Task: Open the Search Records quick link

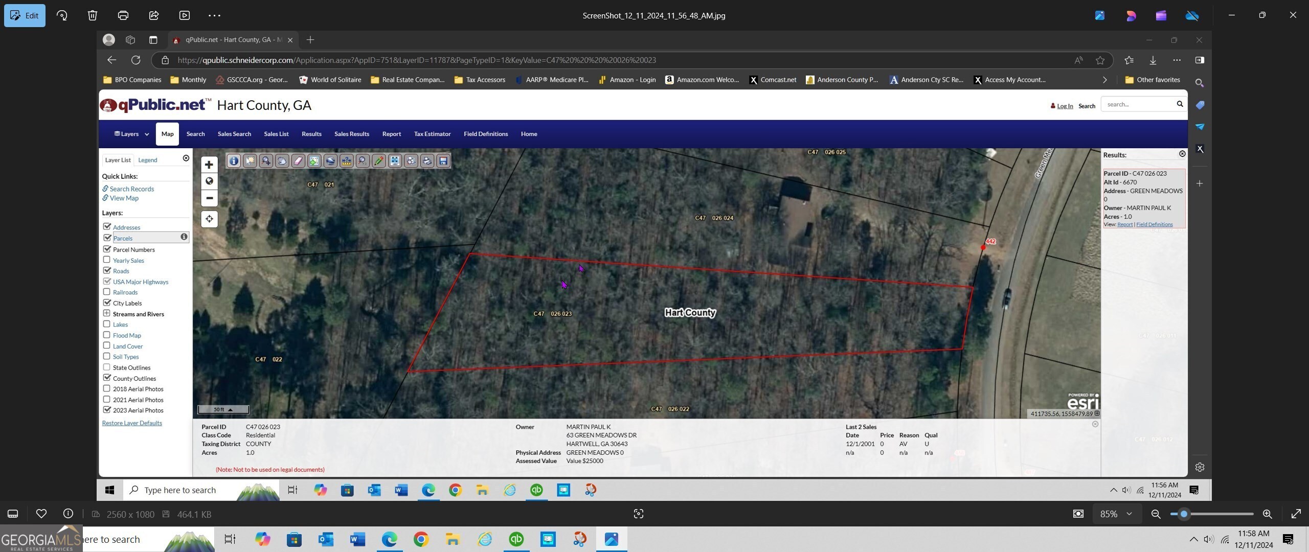Action: 131,189
